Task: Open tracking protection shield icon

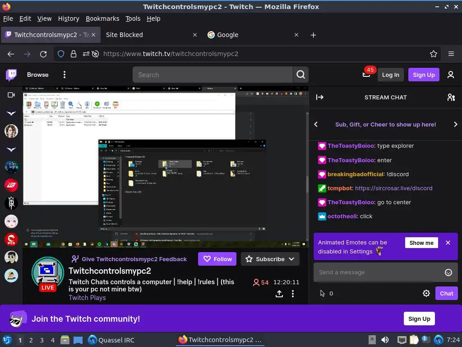Action: tap(61, 54)
